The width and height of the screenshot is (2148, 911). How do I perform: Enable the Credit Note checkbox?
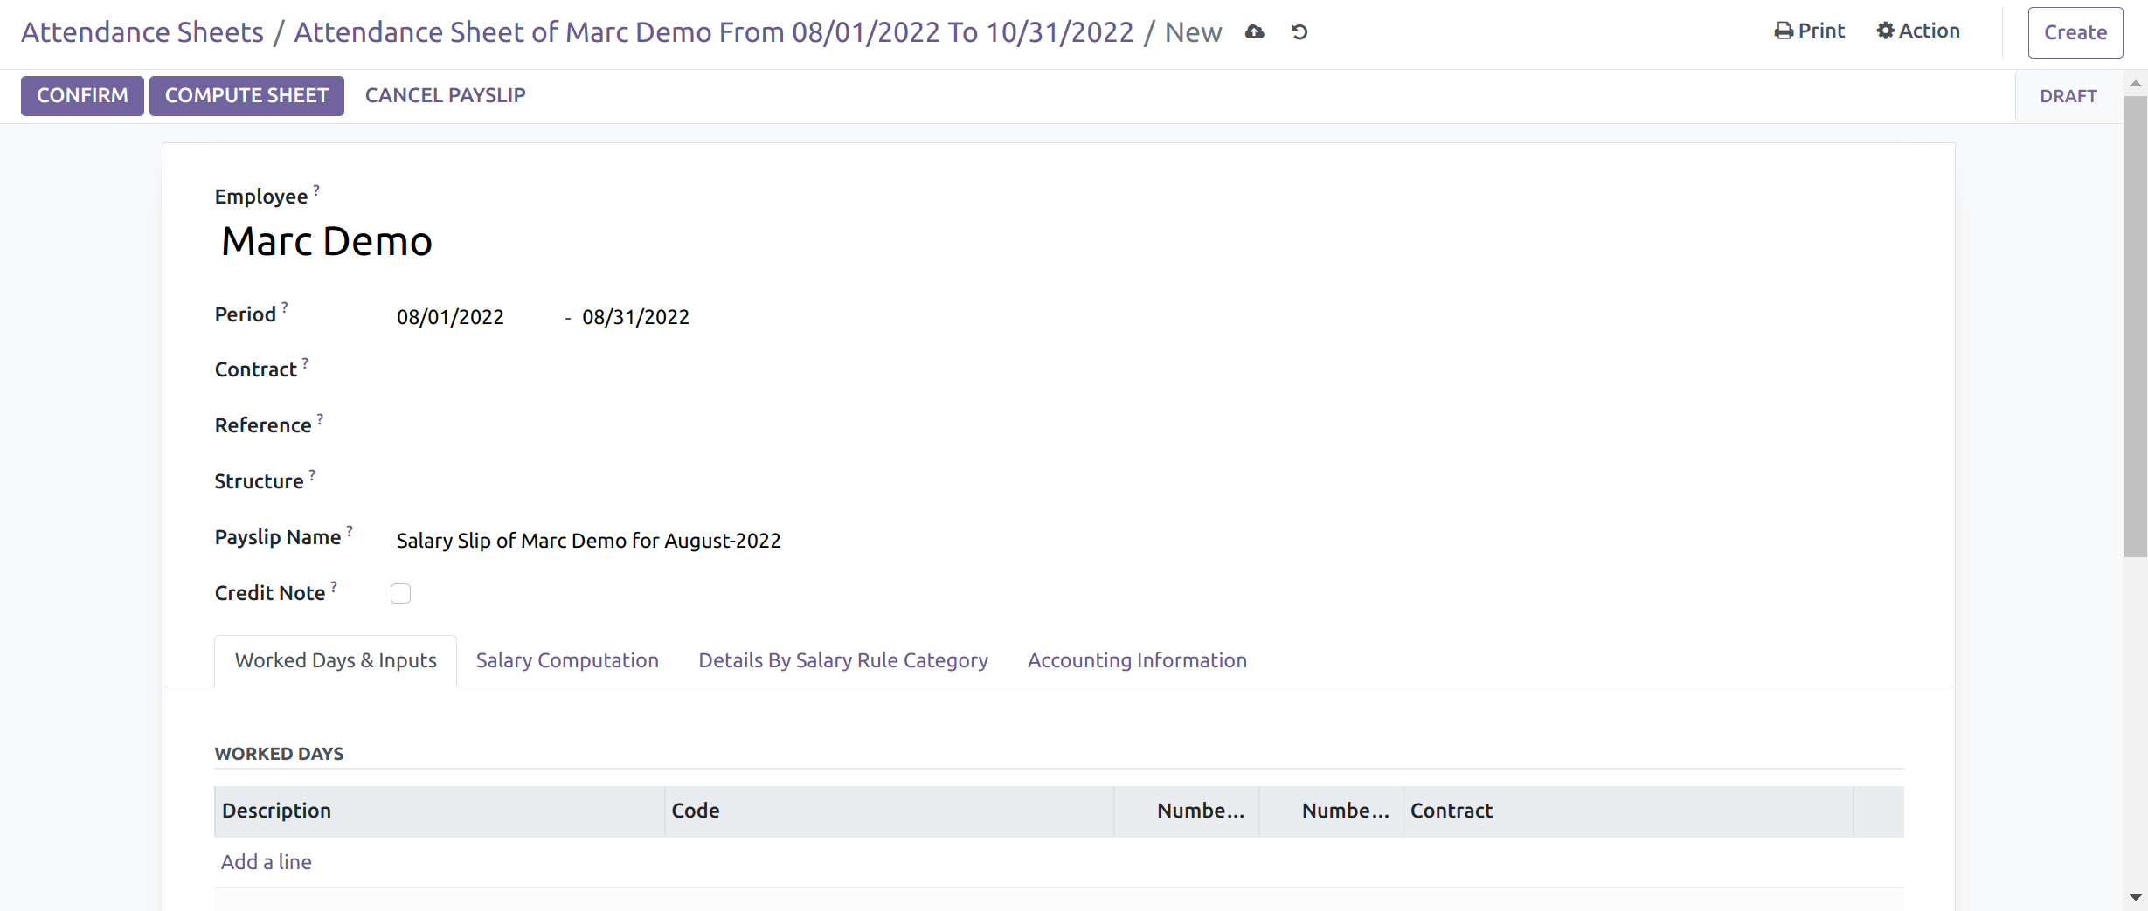(400, 594)
